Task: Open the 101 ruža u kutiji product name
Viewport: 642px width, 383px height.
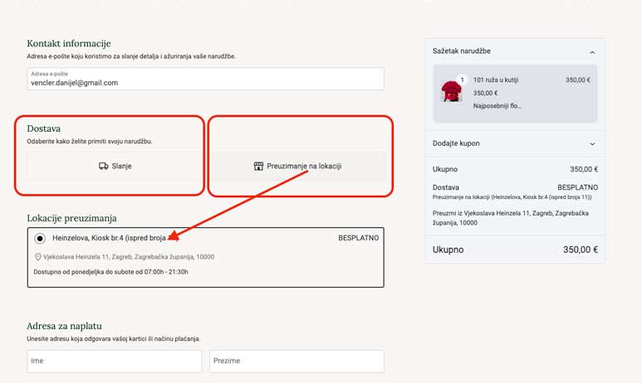Action: [x=496, y=80]
